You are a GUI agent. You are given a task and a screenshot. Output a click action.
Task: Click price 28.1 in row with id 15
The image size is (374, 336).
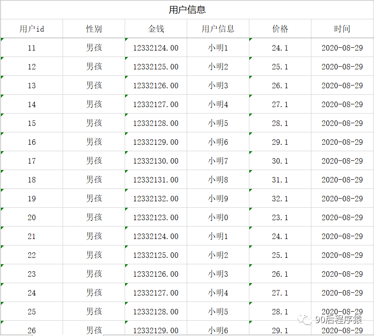click(x=280, y=123)
